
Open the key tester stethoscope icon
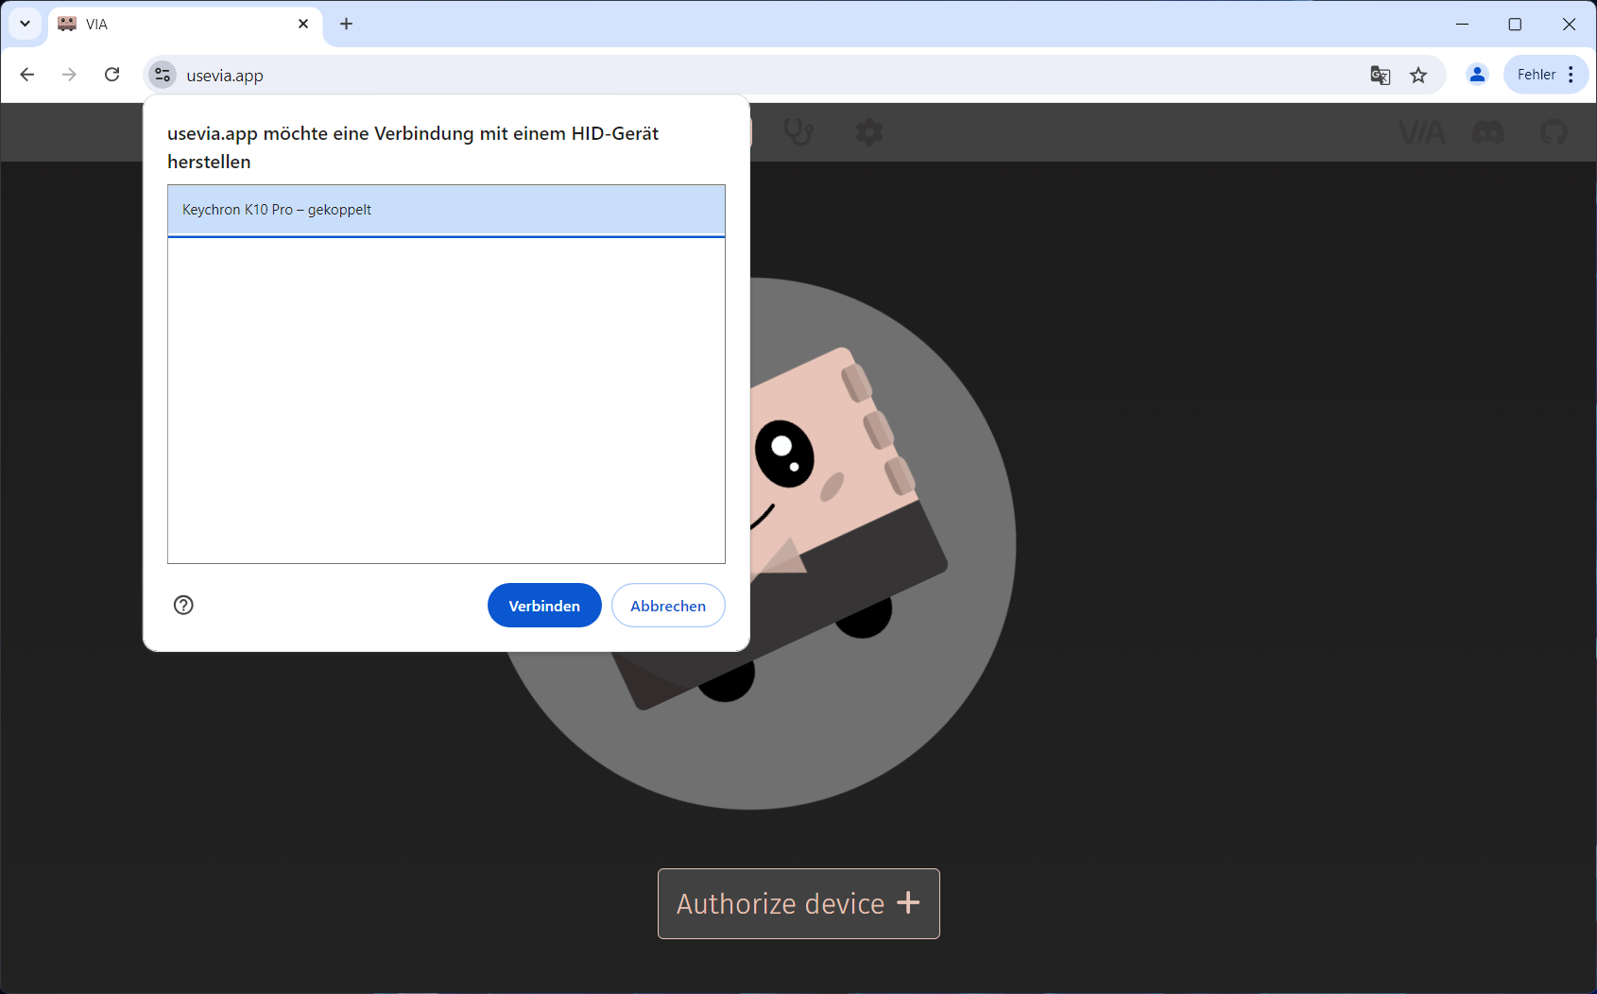click(x=798, y=132)
